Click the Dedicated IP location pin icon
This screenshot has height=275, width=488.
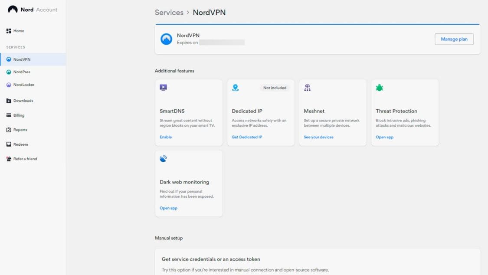click(235, 88)
